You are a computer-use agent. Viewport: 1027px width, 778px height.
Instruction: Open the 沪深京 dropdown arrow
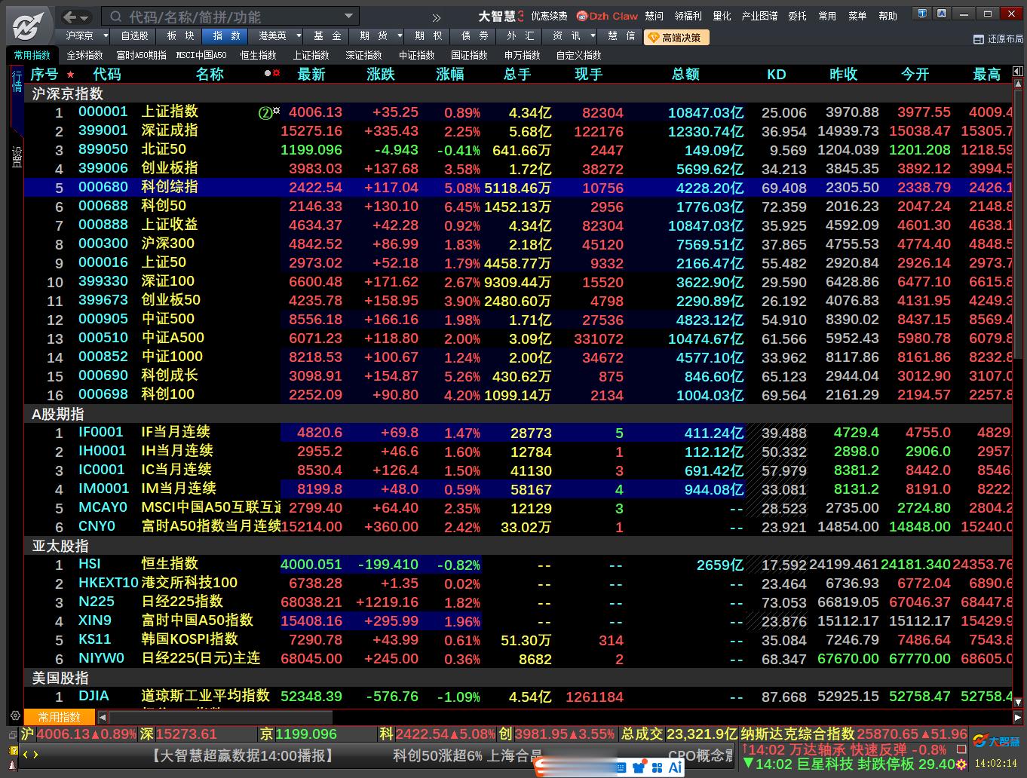(x=106, y=35)
